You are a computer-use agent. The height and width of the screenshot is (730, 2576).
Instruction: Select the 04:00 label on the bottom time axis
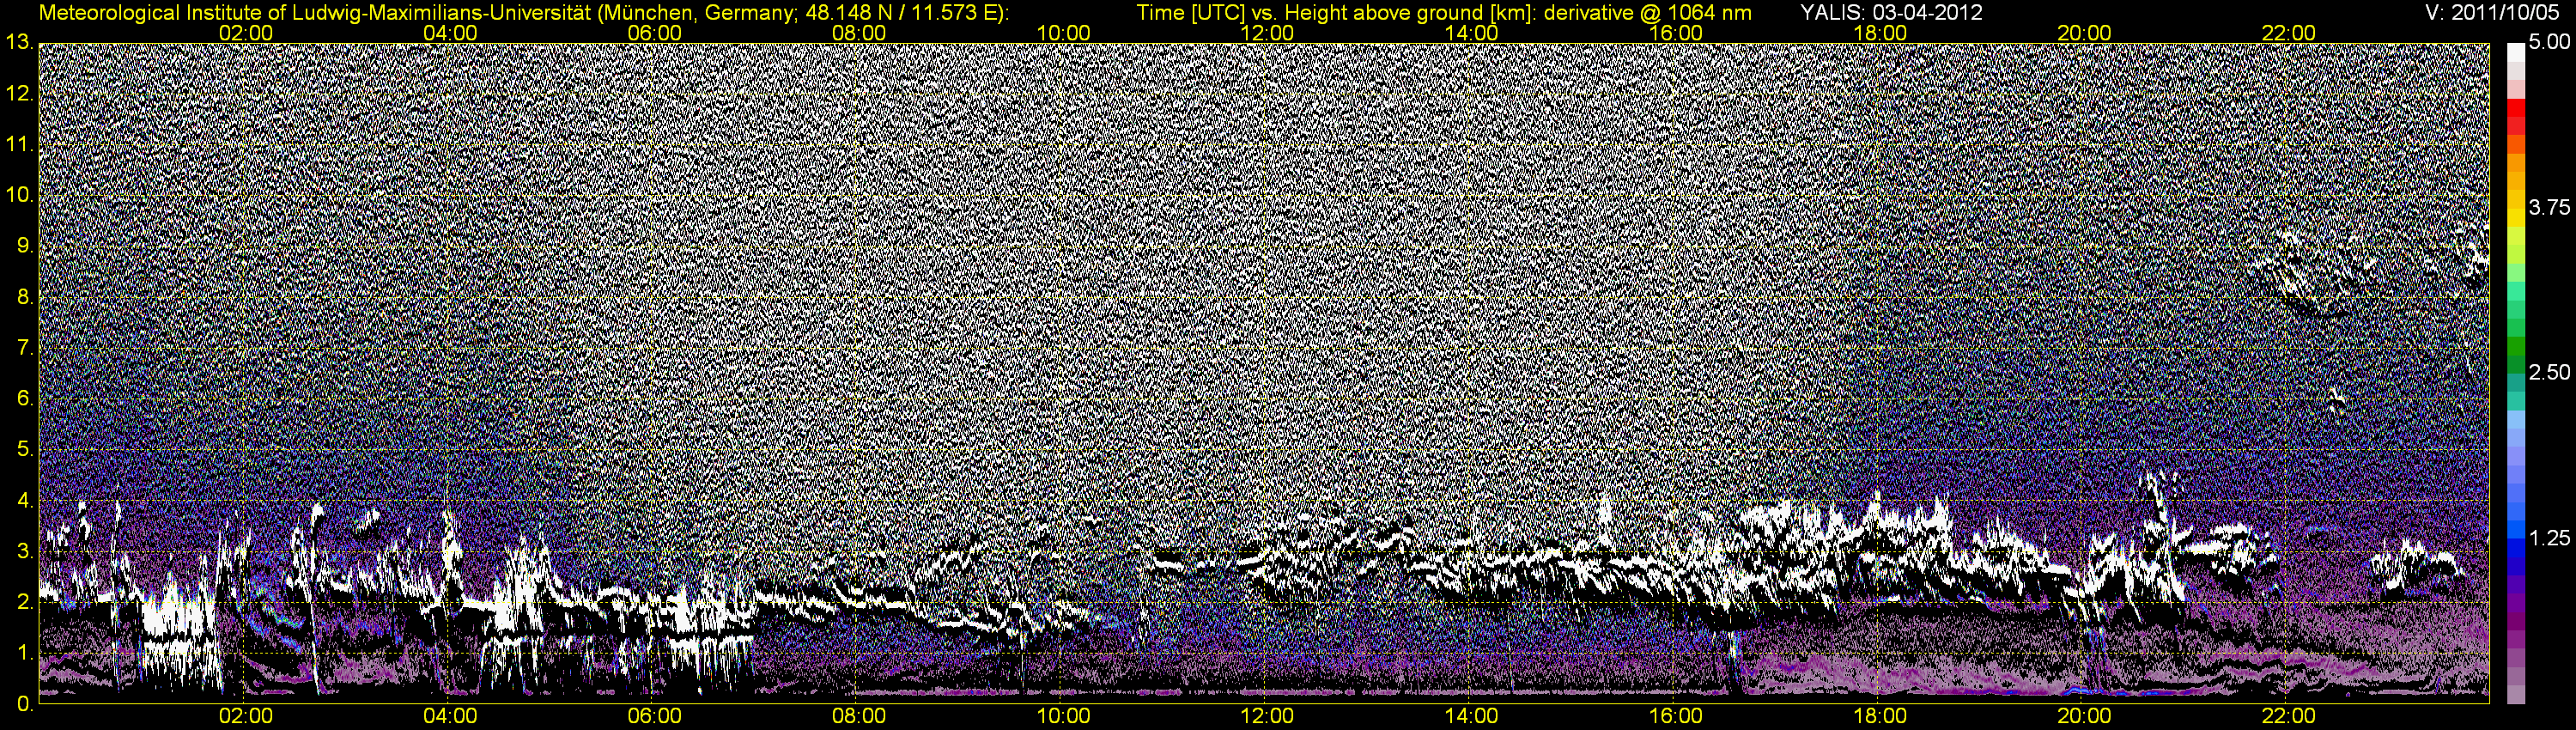pyautogui.click(x=450, y=716)
